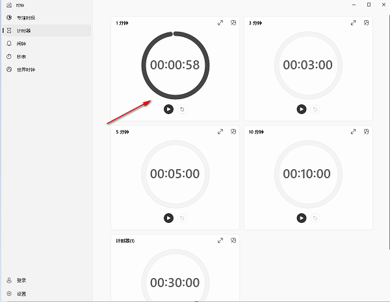
Task: Expand the 1 分钟 timer to full view
Action: (220, 23)
